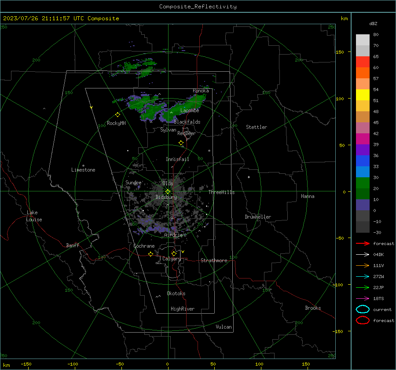
Task: Click the Brooks city label
Action: coord(313,308)
